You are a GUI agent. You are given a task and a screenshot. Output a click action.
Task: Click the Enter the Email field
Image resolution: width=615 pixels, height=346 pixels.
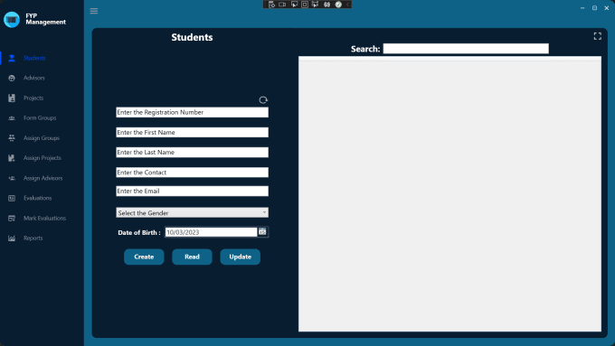192,192
